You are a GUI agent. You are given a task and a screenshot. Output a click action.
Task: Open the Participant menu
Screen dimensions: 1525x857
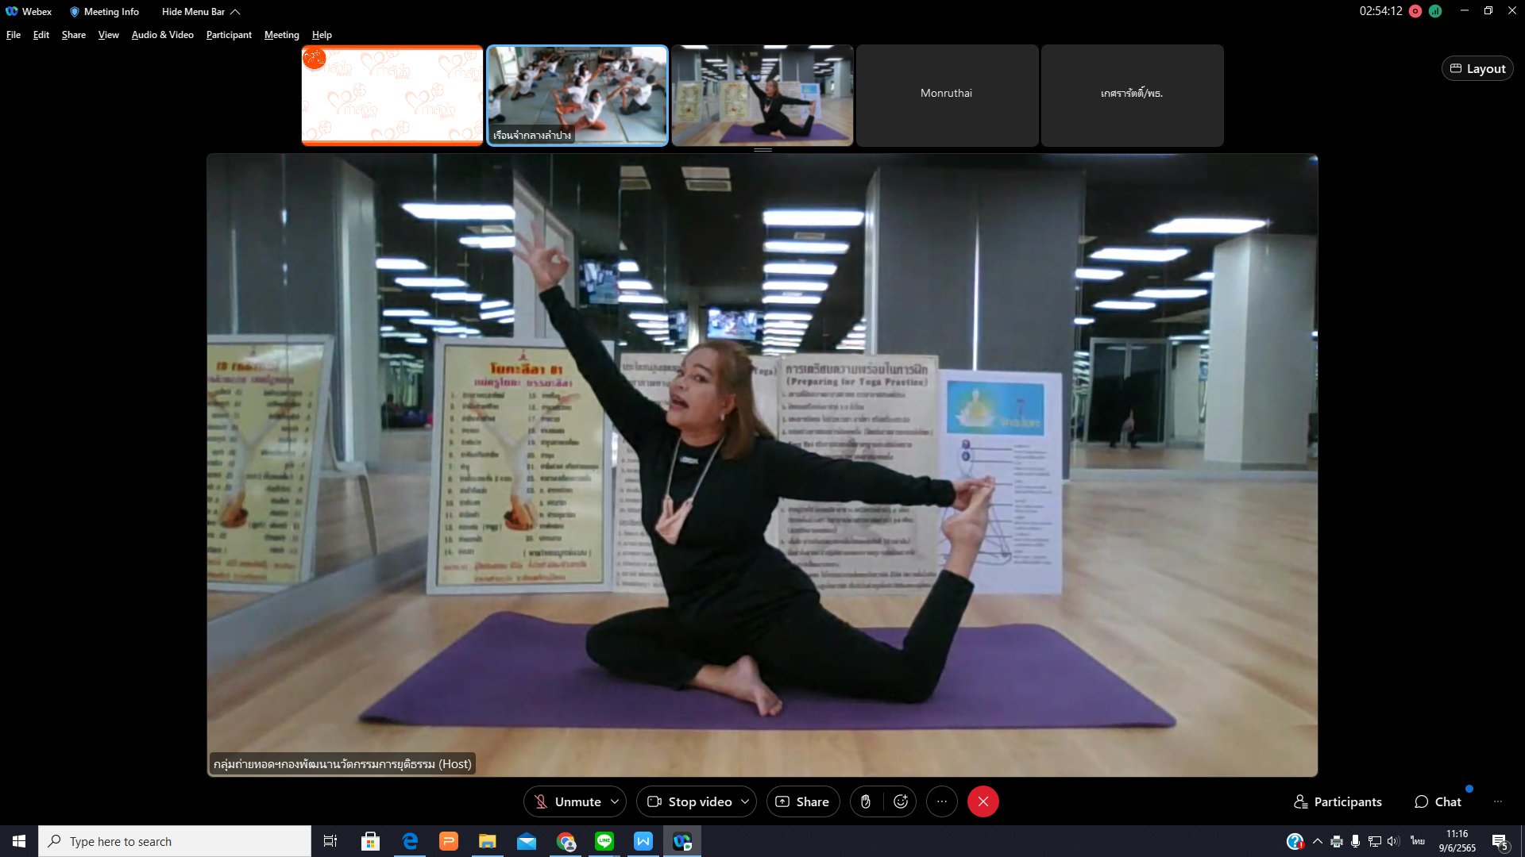click(229, 35)
